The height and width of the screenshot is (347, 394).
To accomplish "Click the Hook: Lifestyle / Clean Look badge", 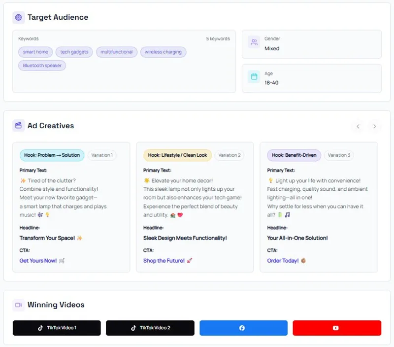I will coord(177,155).
